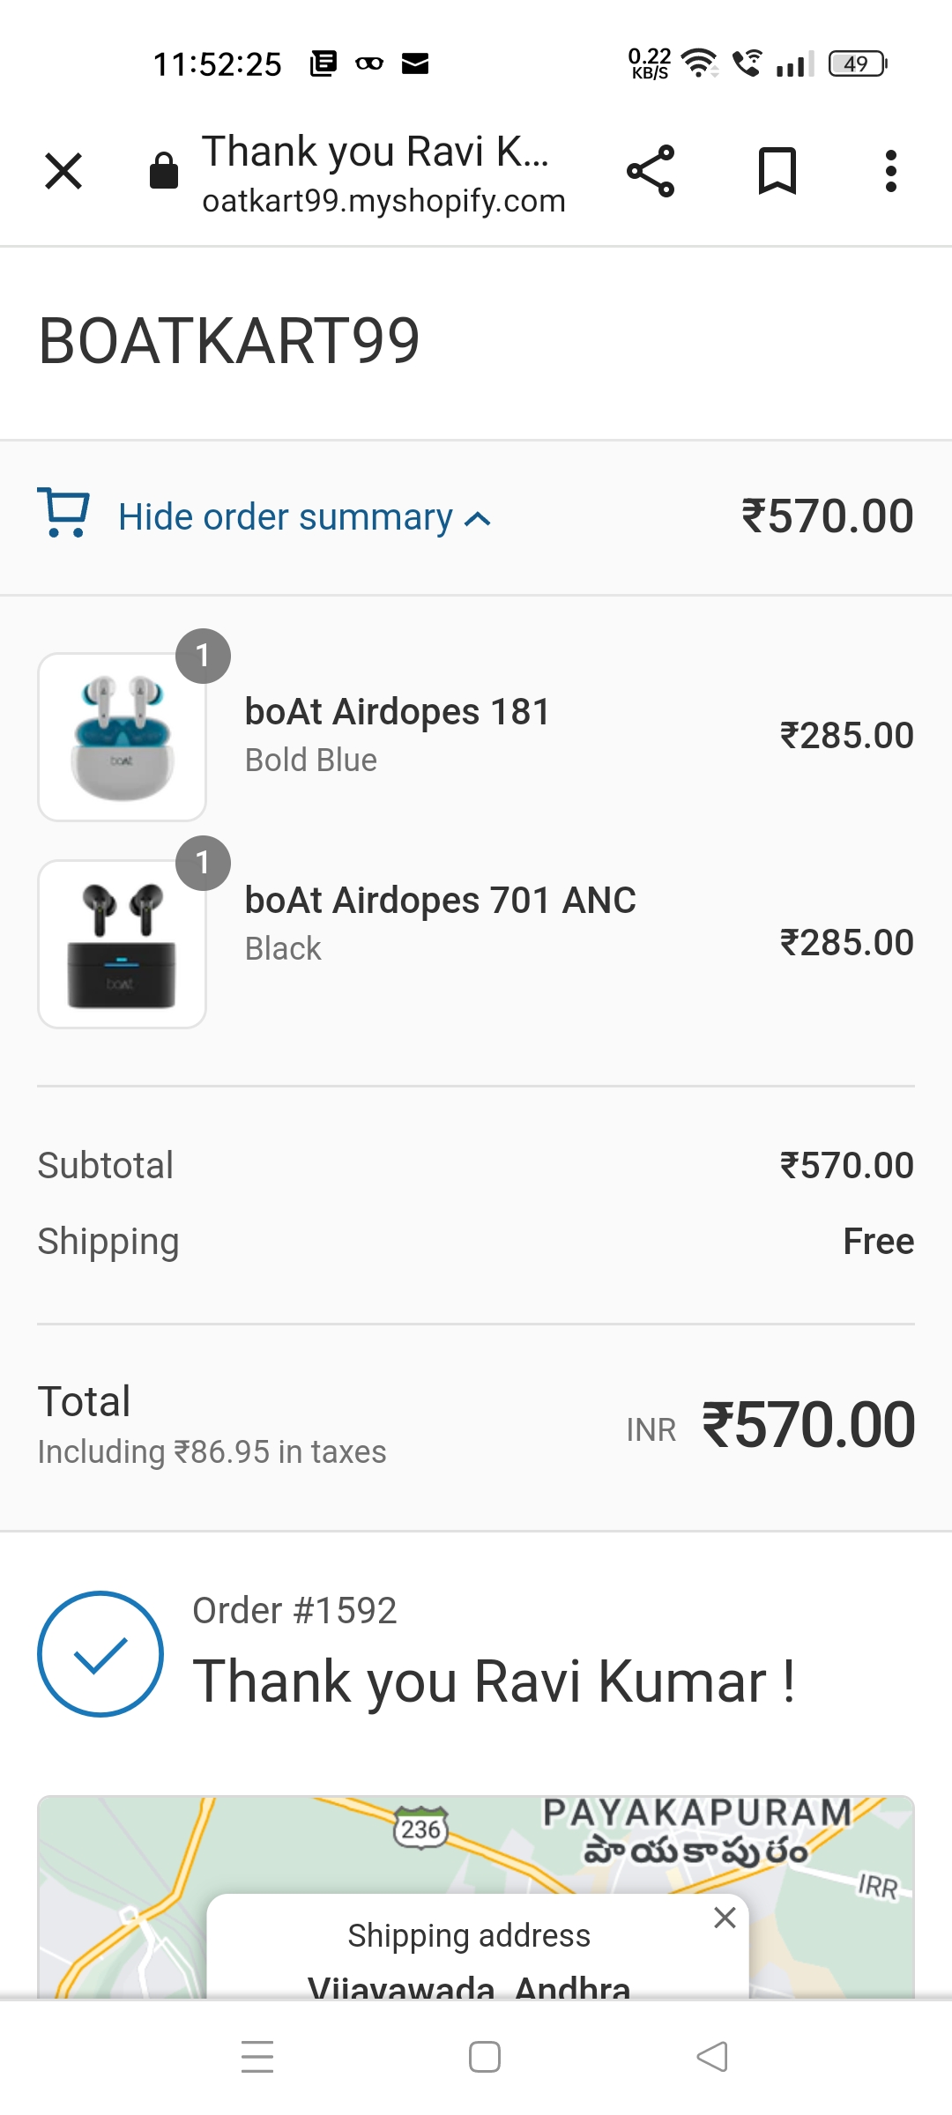Screen dimensions: 952x2115
Task: Tap the order confirmed checkmark icon
Action: click(100, 1653)
